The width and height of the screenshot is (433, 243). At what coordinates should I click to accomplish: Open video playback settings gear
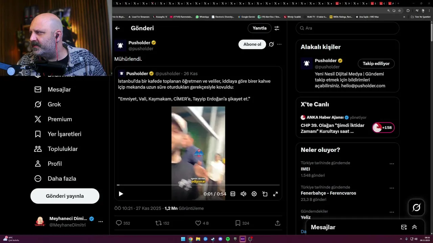(x=254, y=194)
